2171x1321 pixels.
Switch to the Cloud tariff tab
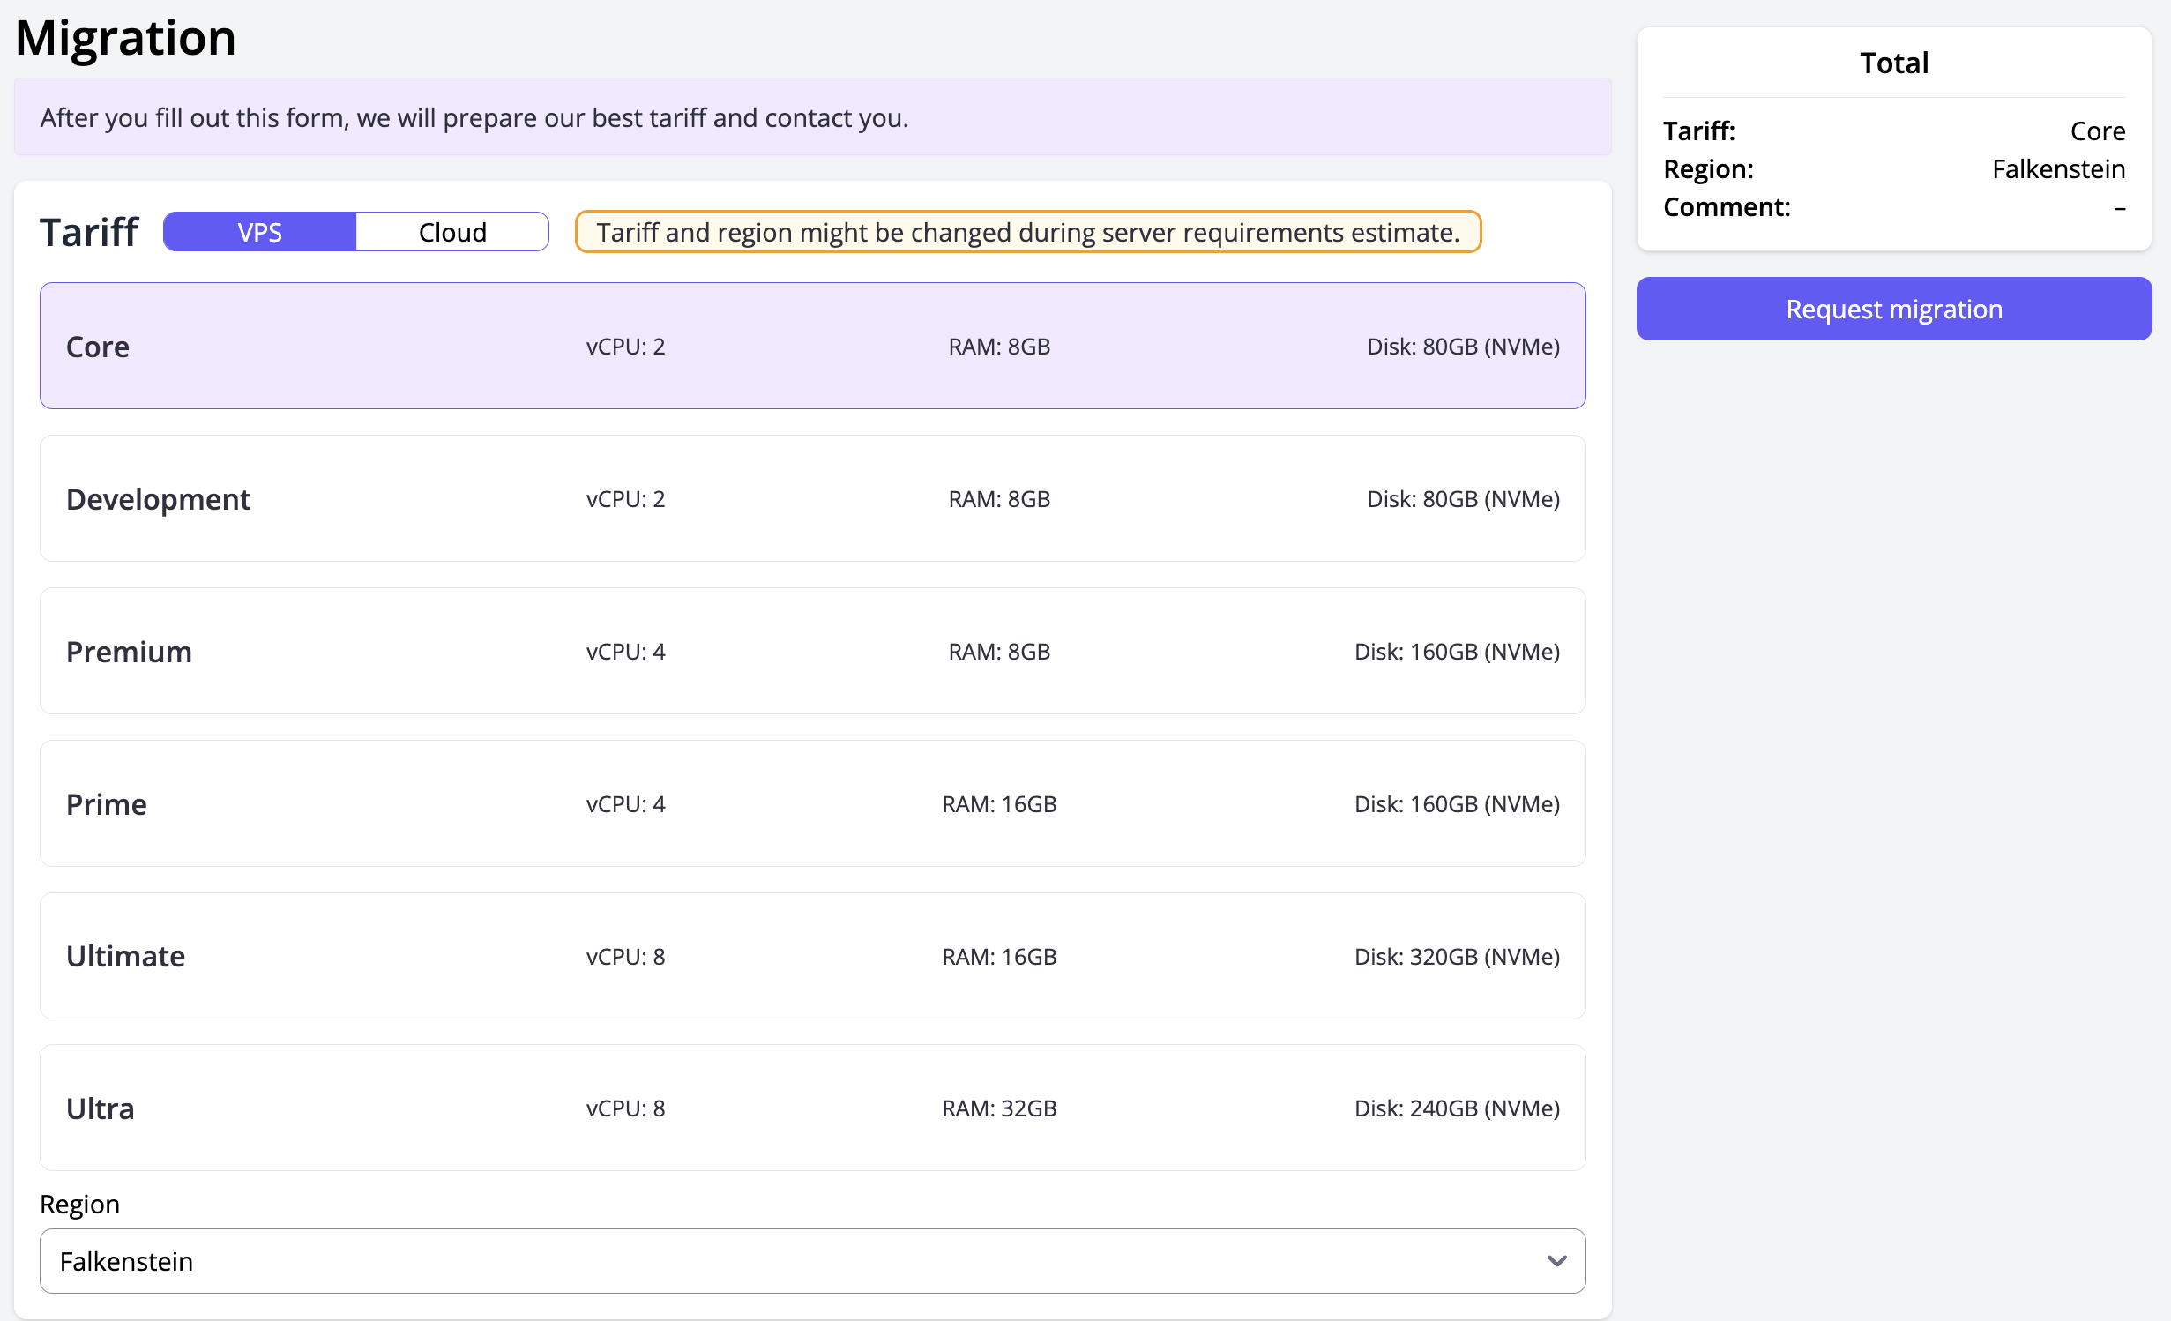click(452, 232)
